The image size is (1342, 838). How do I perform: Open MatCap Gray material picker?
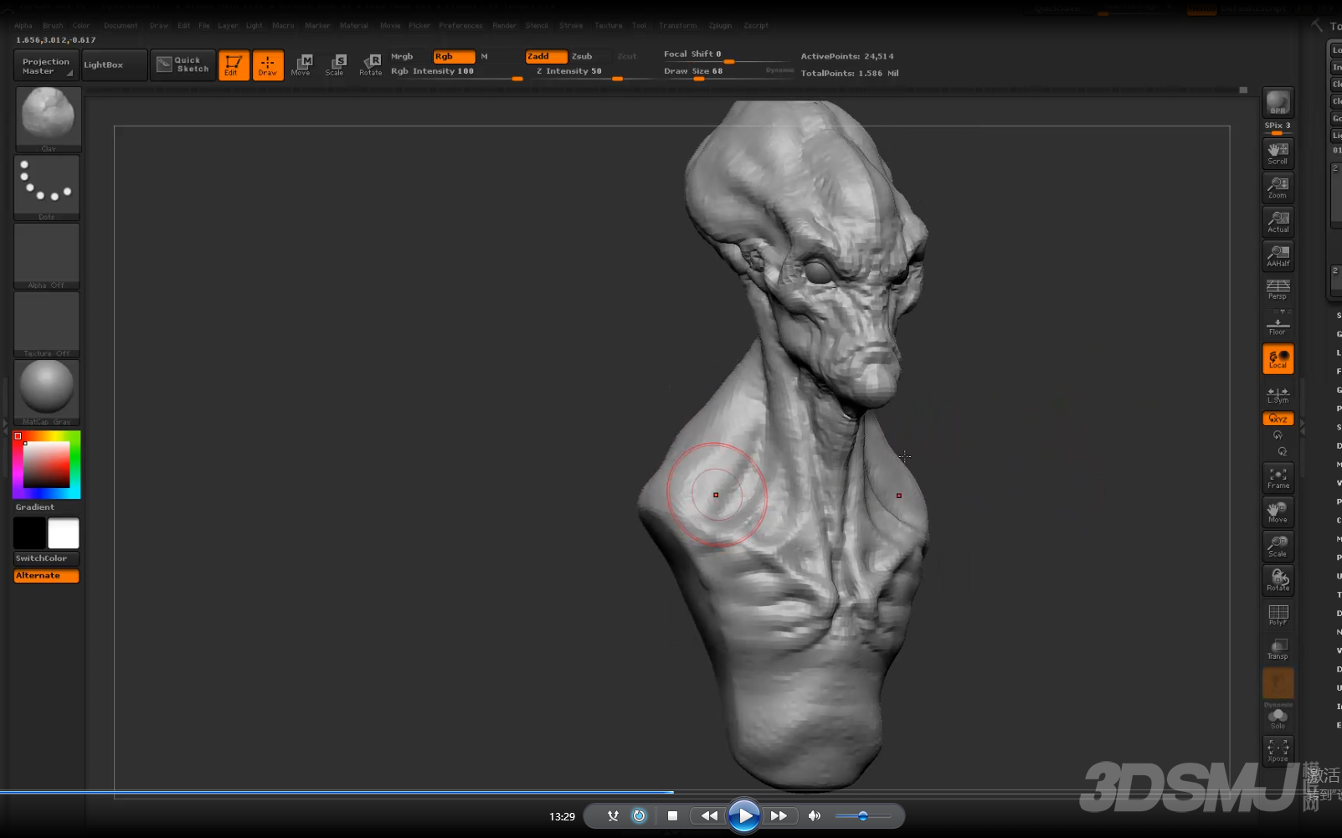point(47,393)
